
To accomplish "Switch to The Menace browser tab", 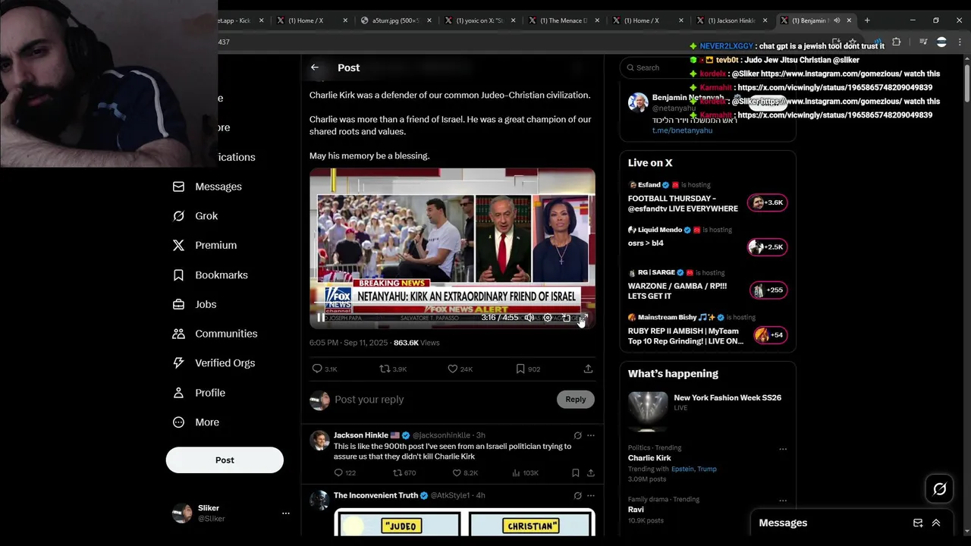I will pyautogui.click(x=562, y=20).
